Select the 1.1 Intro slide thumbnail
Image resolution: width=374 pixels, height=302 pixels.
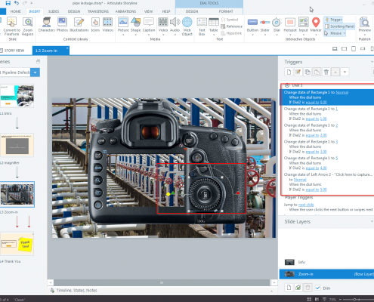coord(17,96)
